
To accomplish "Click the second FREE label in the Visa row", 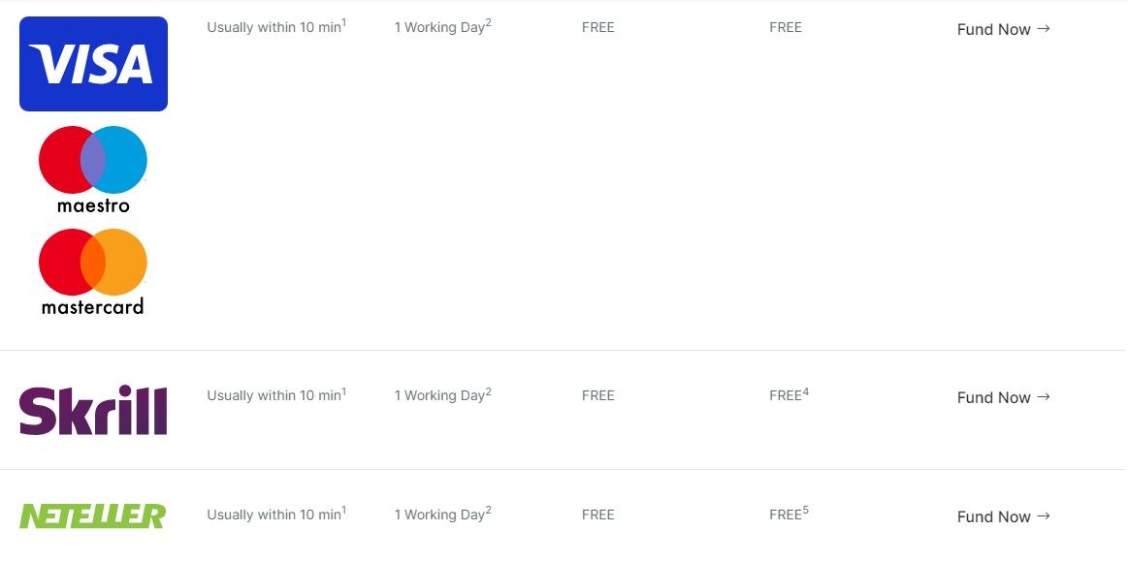I will (786, 27).
